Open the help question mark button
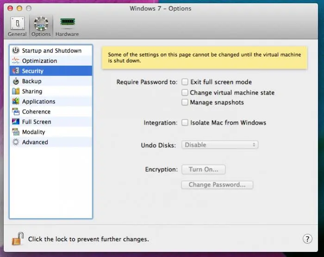Screen dimensions: 324x257 pyautogui.click(x=307, y=239)
